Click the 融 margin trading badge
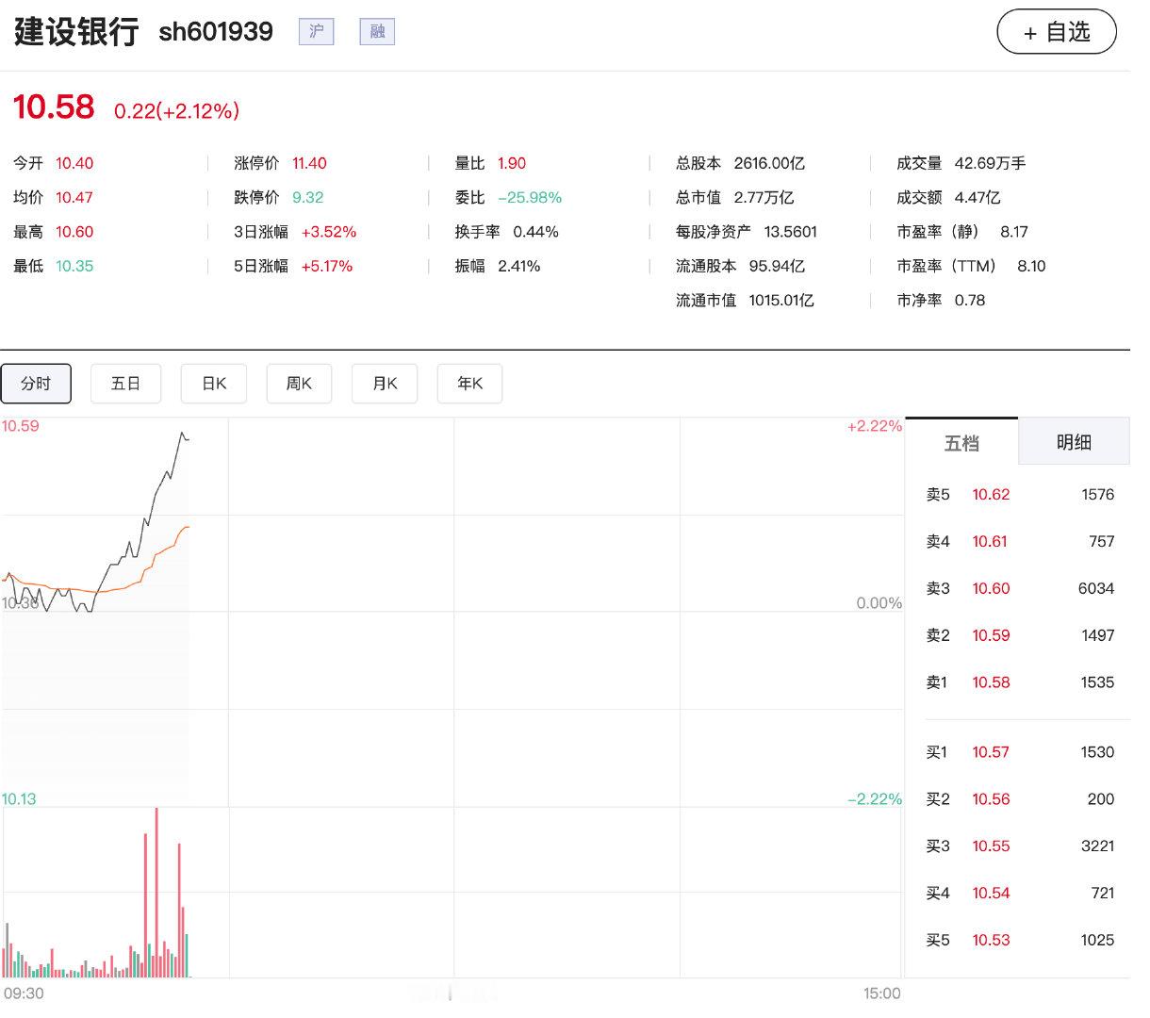 click(x=377, y=32)
